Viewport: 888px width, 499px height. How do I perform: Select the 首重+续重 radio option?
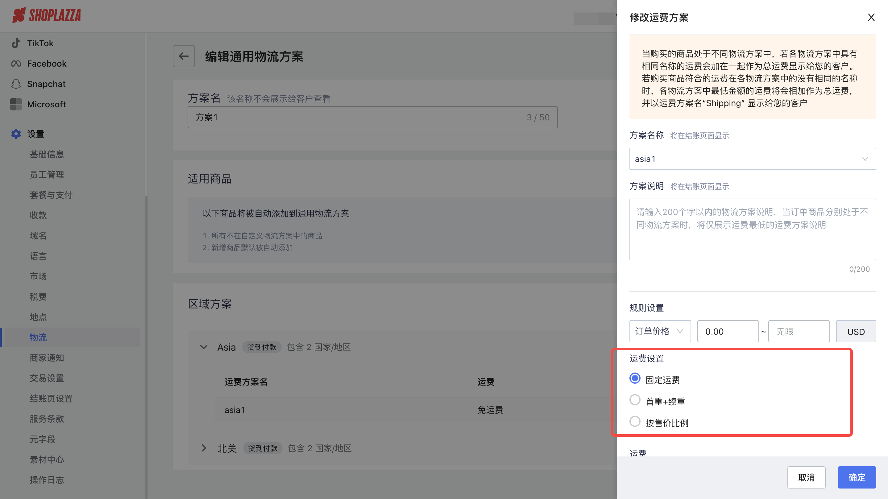point(635,400)
